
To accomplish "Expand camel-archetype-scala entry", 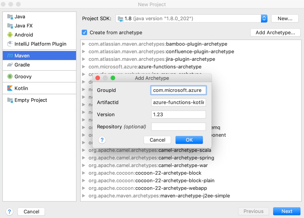I will (x=84, y=150).
